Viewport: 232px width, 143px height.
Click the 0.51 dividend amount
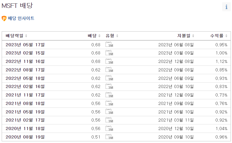pyautogui.click(x=96, y=137)
